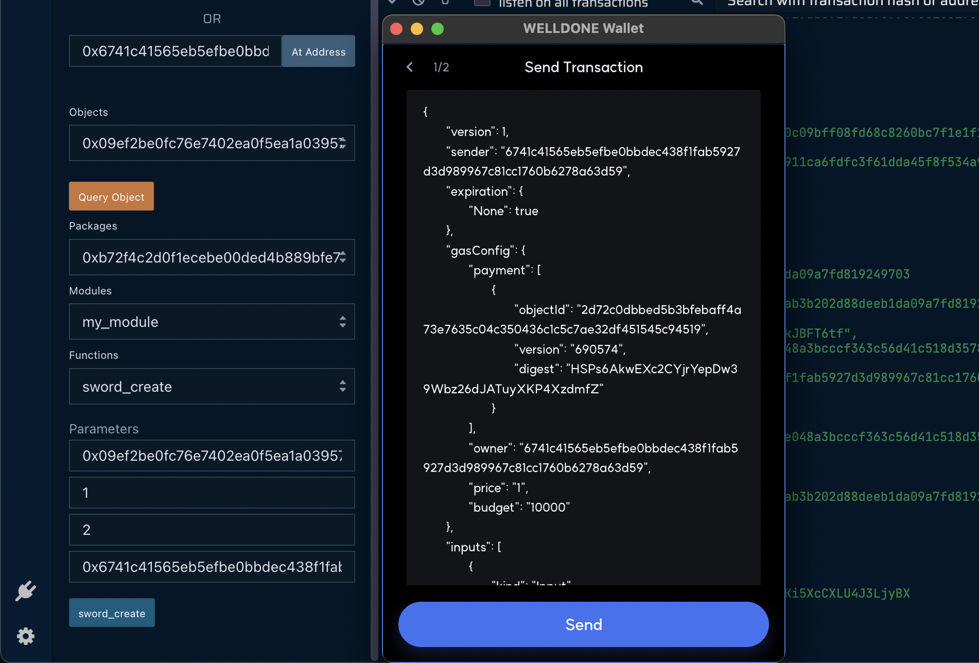Image resolution: width=979 pixels, height=663 pixels.
Task: Click terminal text starting f1fab5927d3d989967
Action: [x=882, y=378]
